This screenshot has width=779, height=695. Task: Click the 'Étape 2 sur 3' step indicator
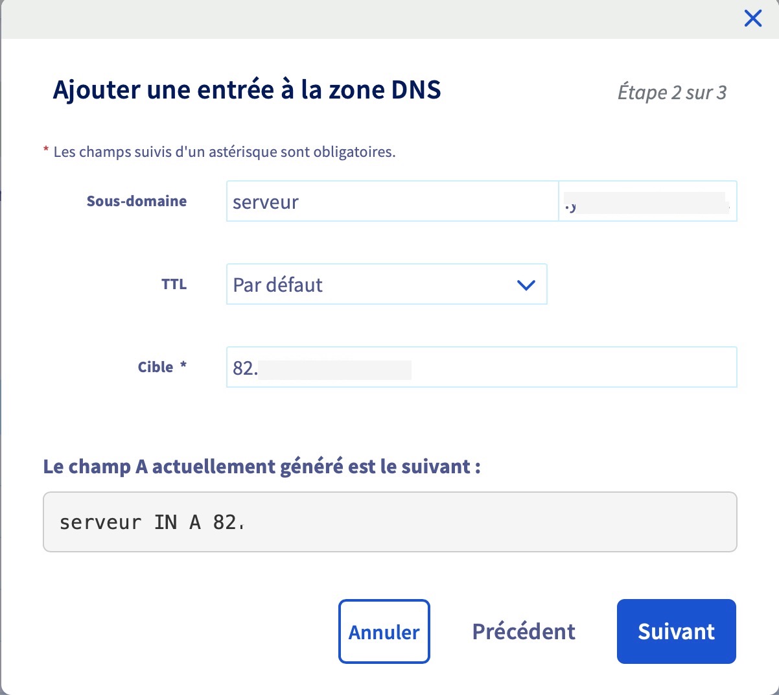pyautogui.click(x=671, y=93)
